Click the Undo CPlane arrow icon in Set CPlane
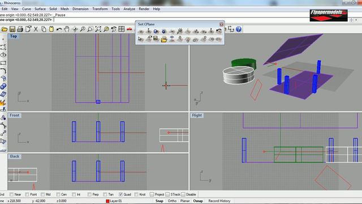Viewport: 362px width, 204px height. 219,32
